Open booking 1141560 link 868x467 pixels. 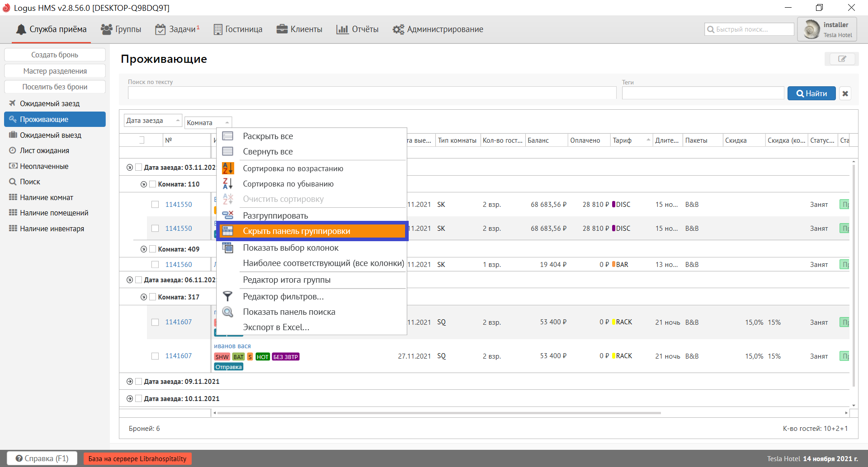coord(179,265)
